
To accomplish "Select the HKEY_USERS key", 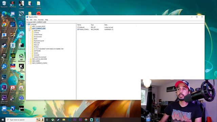I will coord(36,61).
